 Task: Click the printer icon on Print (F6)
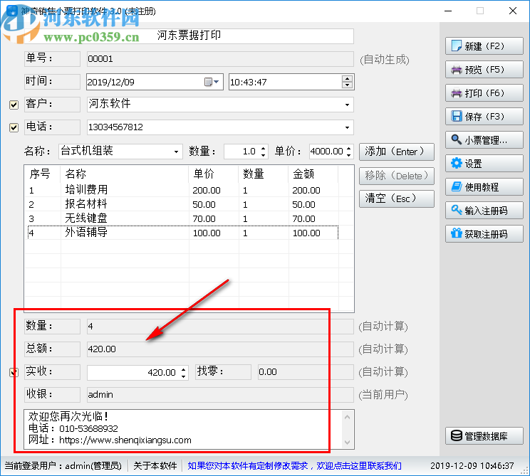457,93
